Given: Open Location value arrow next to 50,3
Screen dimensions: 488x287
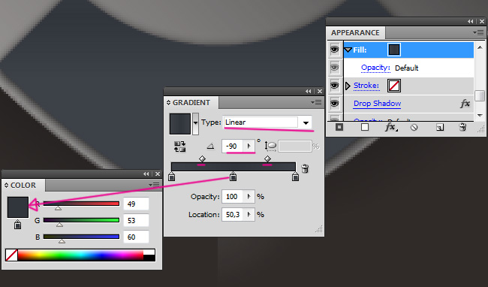Looking at the screenshot, I should [x=249, y=214].
